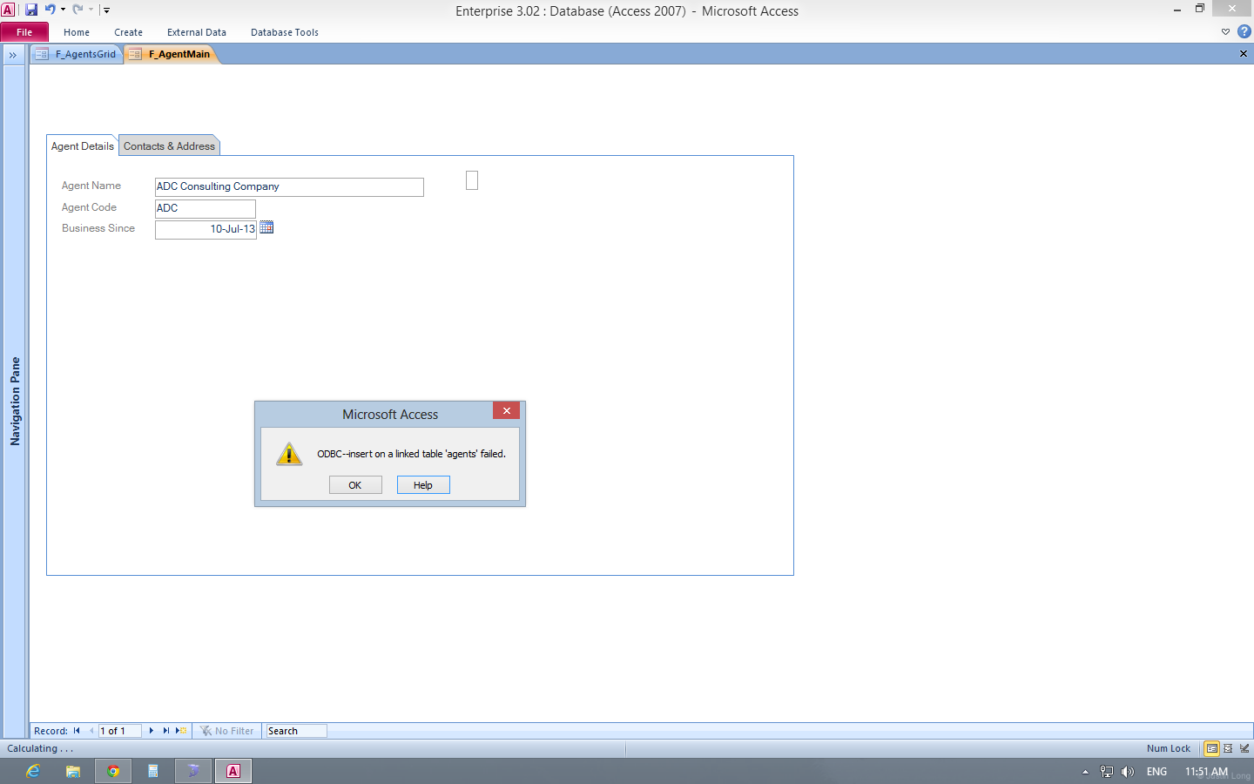This screenshot has height=784, width=1254.
Task: Open Internet Explorer from the taskbar
Action: point(33,771)
